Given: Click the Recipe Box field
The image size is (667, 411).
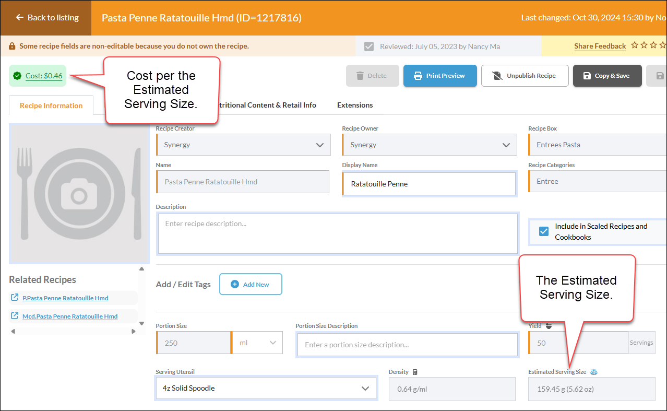Looking at the screenshot, I should 598,145.
